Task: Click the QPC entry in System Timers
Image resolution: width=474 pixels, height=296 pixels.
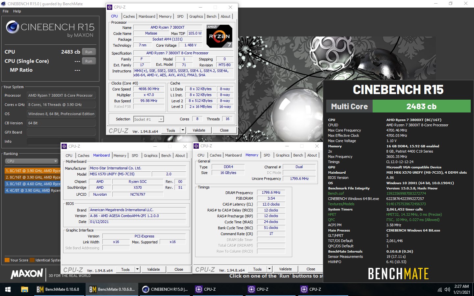Action: [x=331, y=220]
